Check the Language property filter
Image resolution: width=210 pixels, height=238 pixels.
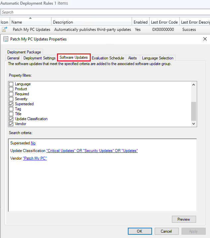click(x=11, y=84)
